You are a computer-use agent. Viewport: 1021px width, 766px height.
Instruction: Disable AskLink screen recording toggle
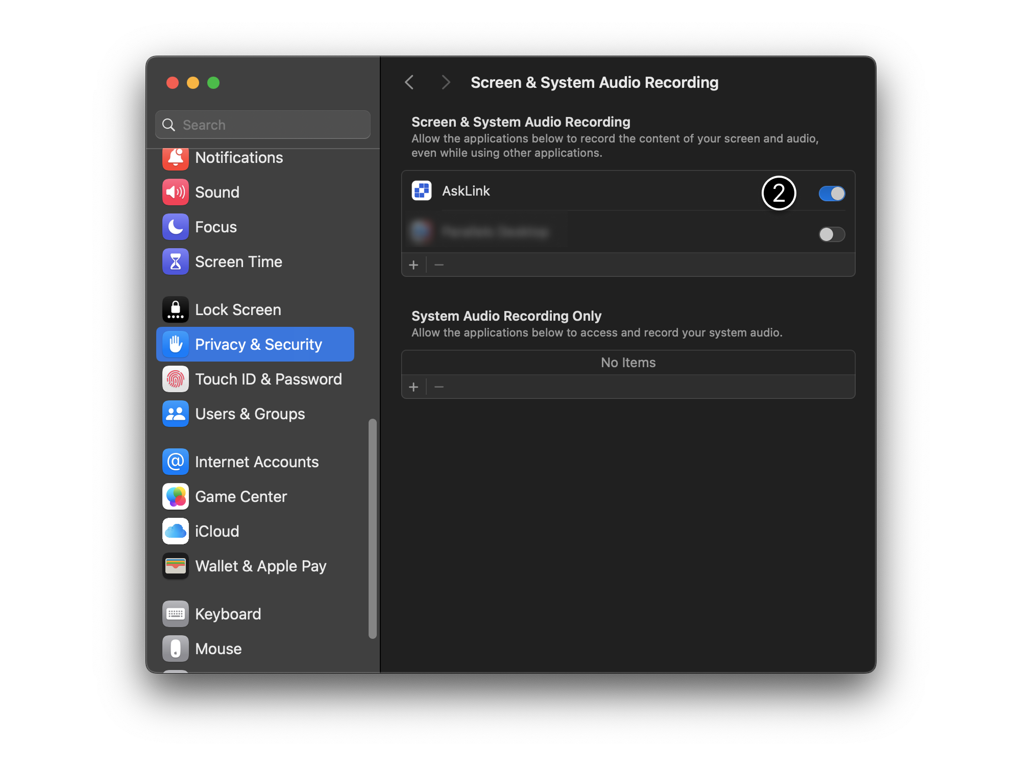point(832,194)
